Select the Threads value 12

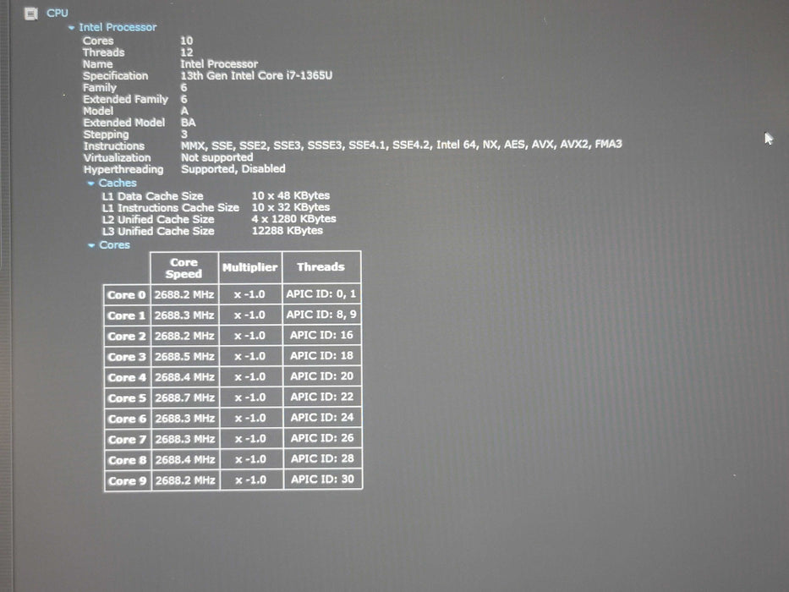pyautogui.click(x=187, y=52)
